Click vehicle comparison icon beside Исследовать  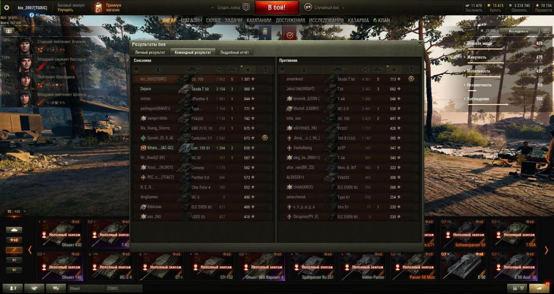(x=545, y=31)
